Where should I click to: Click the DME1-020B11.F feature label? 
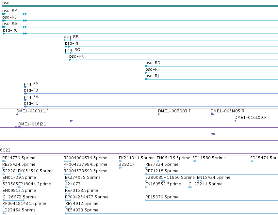[x=32, y=111]
